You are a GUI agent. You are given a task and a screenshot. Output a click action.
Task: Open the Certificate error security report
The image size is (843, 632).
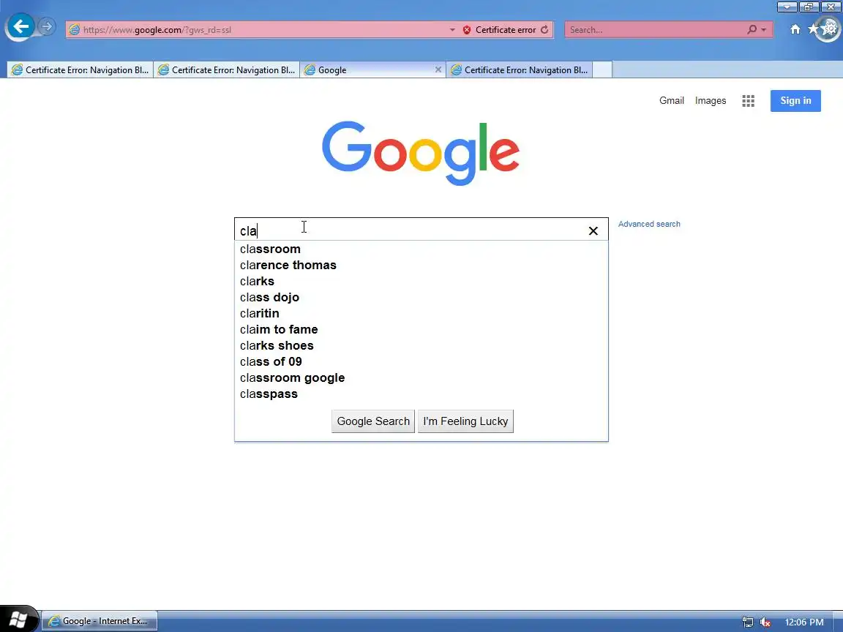click(500, 29)
